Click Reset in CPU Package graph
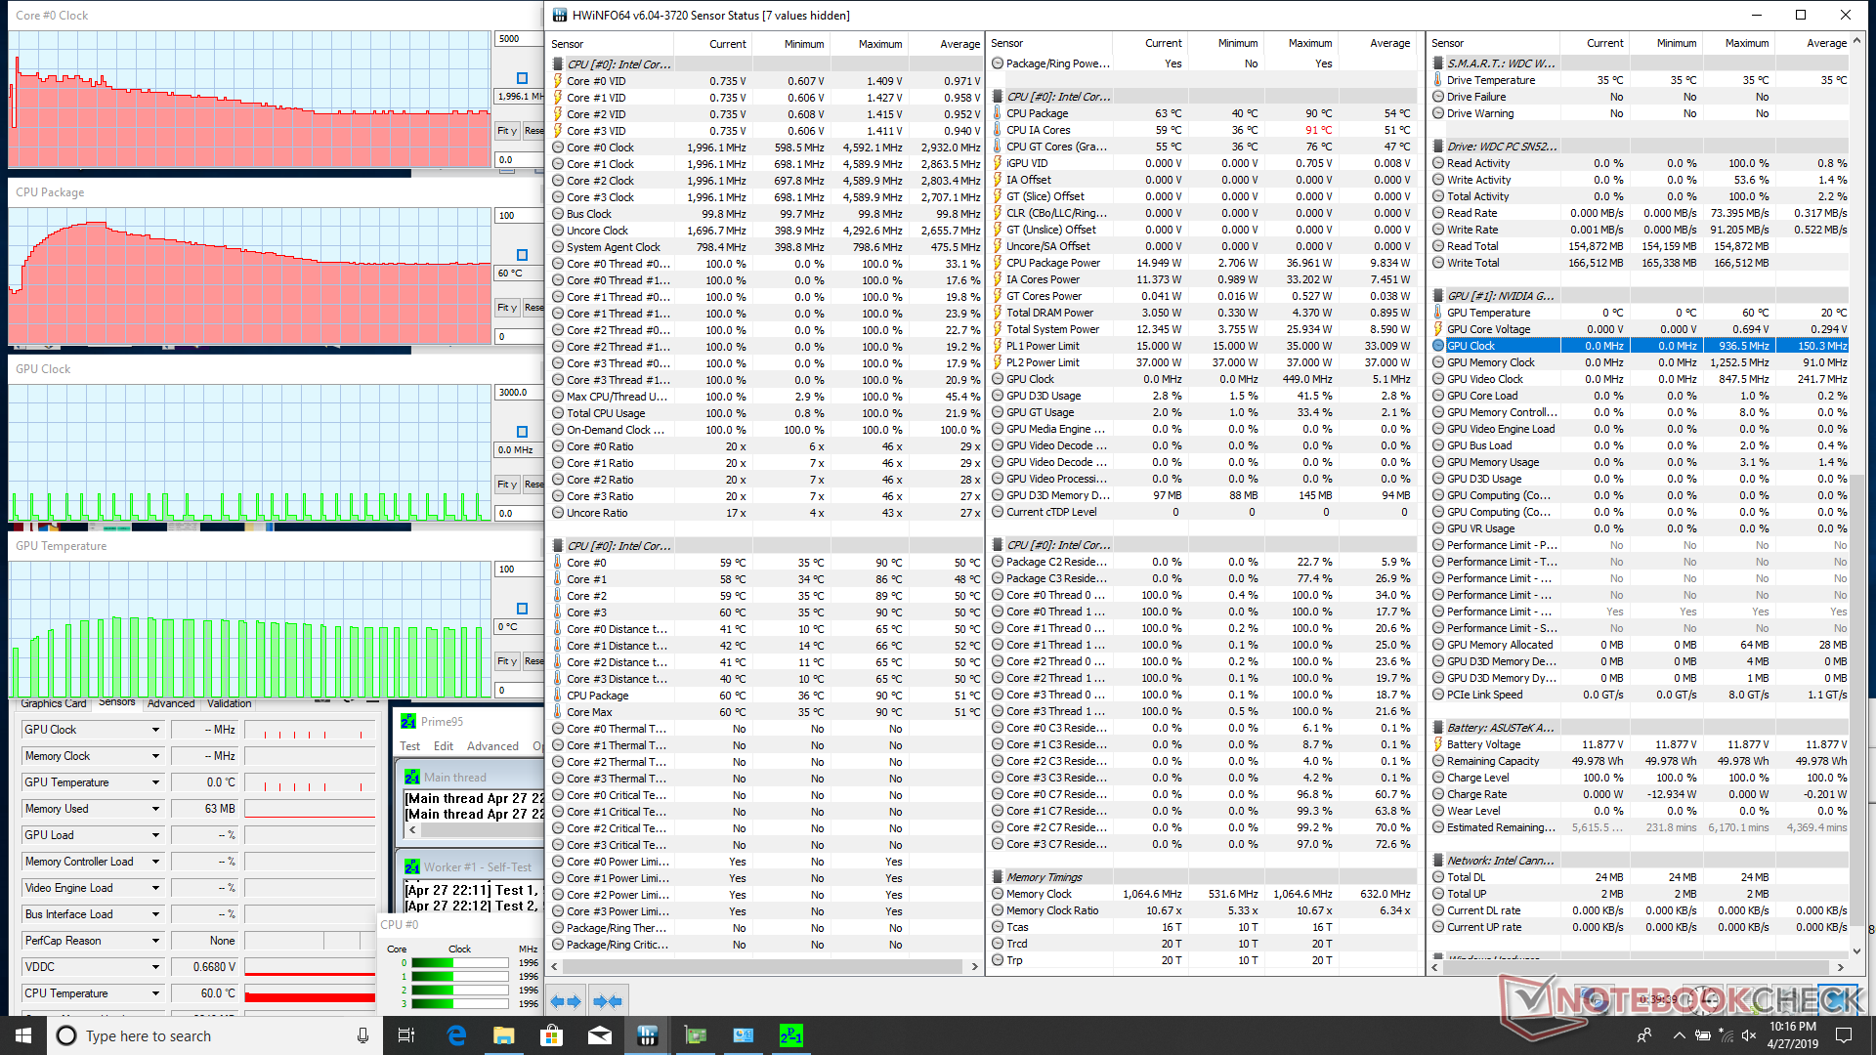Image resolution: width=1876 pixels, height=1055 pixels. (533, 307)
